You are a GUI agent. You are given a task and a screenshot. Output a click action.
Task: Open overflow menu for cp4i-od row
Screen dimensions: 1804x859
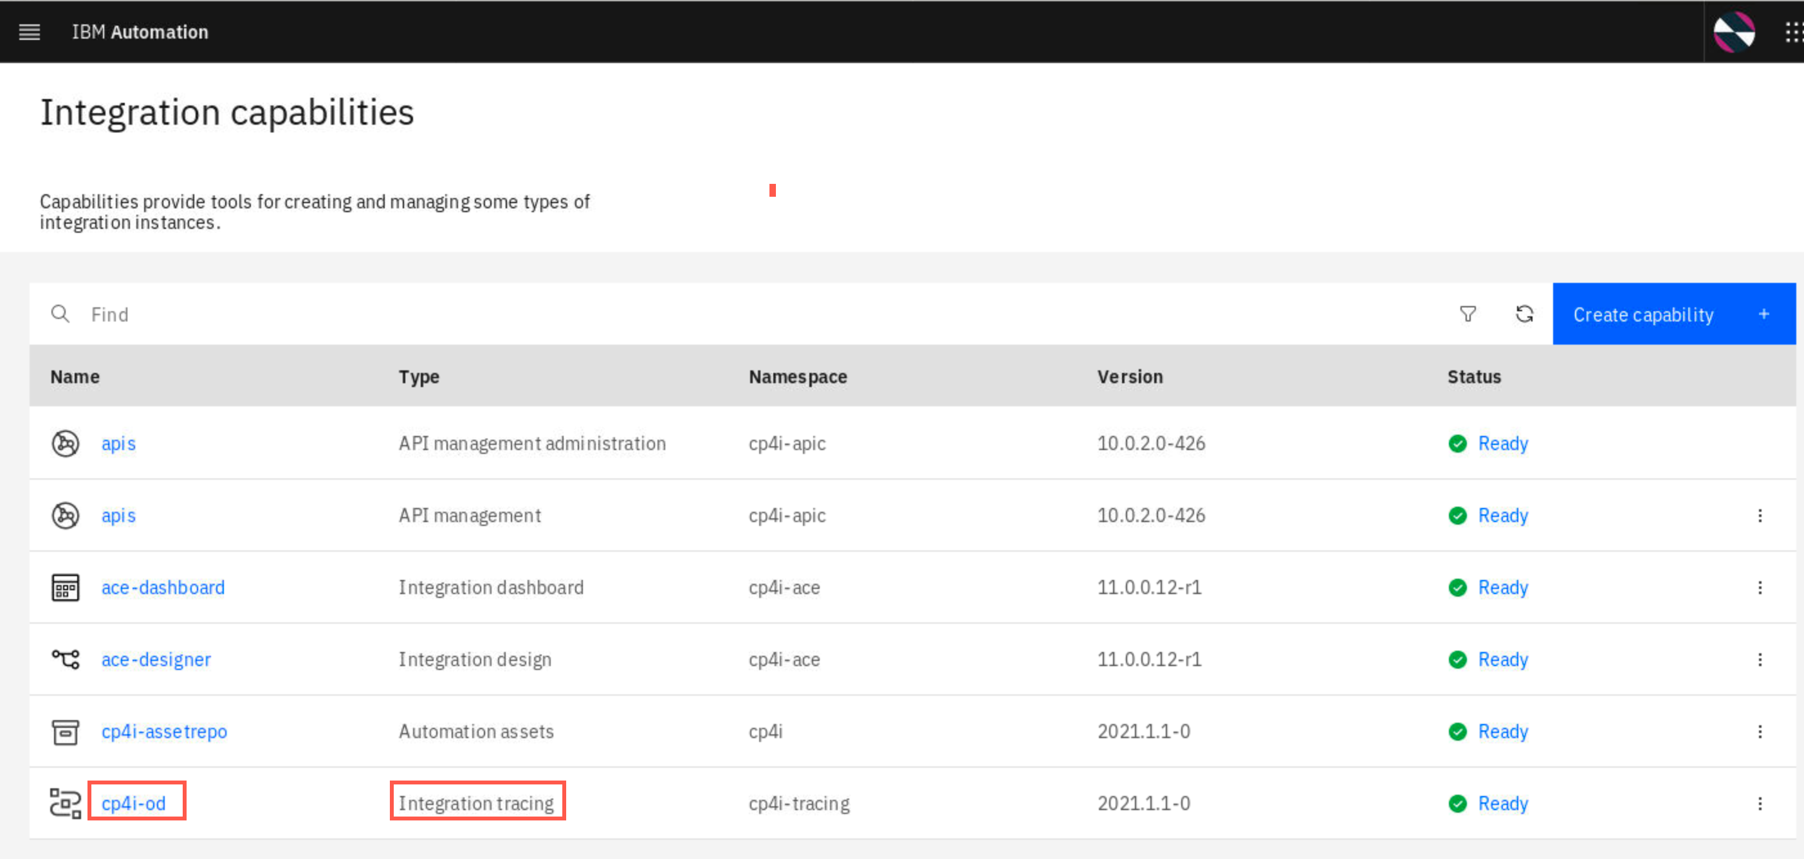point(1760,804)
